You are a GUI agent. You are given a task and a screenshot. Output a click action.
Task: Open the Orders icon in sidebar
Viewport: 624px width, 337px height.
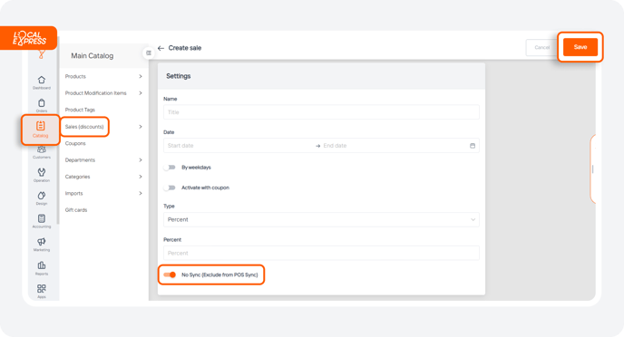tap(42, 103)
